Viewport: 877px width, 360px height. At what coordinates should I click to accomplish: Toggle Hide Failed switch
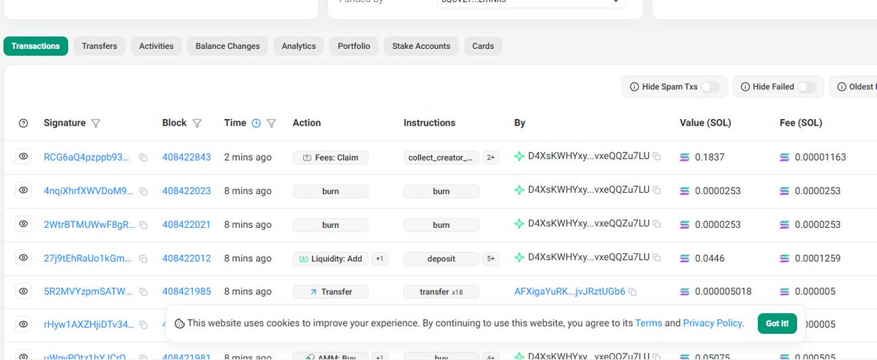[x=807, y=87]
